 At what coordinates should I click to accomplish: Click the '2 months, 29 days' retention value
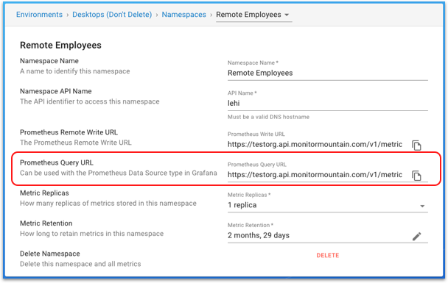(x=259, y=235)
